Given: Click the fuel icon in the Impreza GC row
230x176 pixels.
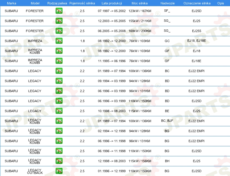Looking at the screenshot, I should (59, 41).
